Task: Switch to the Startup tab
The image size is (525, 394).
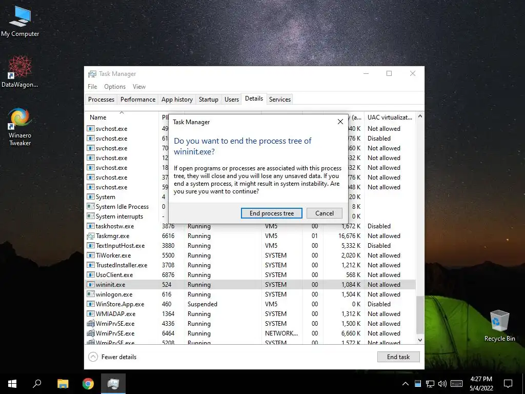Action: [209, 100]
